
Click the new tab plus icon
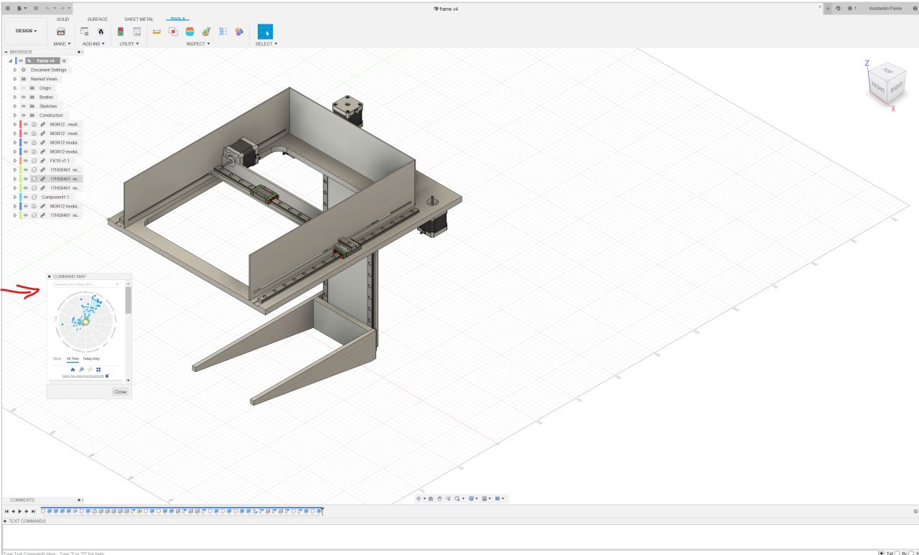click(x=828, y=8)
